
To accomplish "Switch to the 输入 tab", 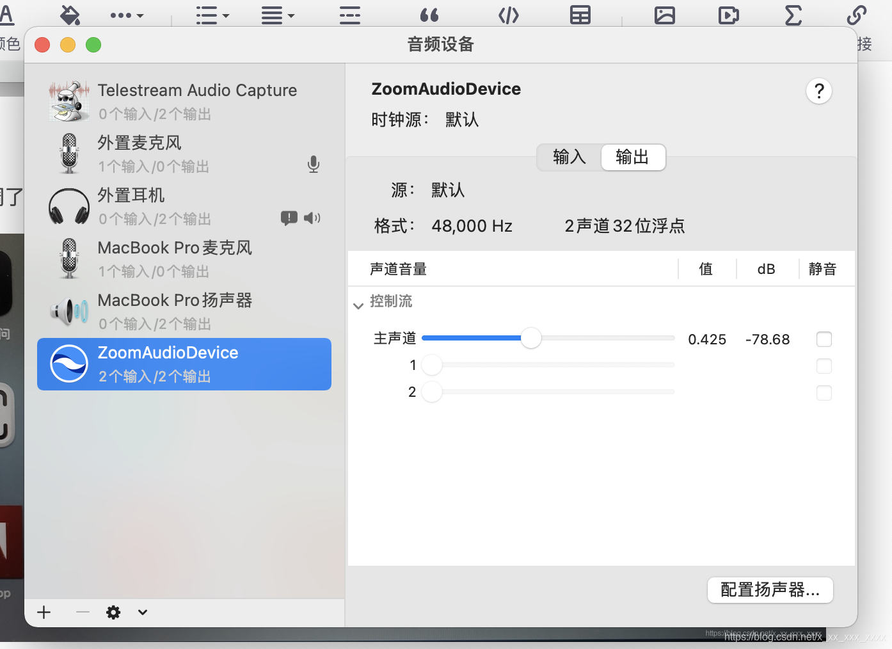I will (569, 157).
